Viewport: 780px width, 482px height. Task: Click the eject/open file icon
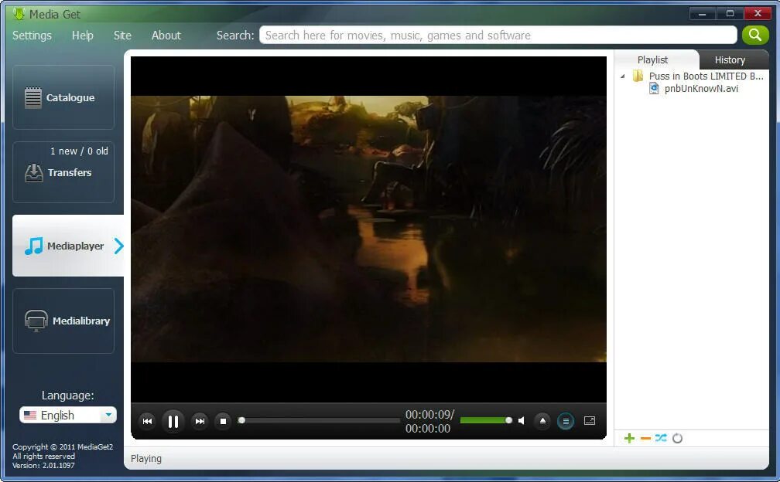coord(542,421)
